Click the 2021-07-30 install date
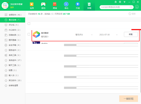The width and height of the screenshot is (141, 104). pyautogui.click(x=105, y=35)
